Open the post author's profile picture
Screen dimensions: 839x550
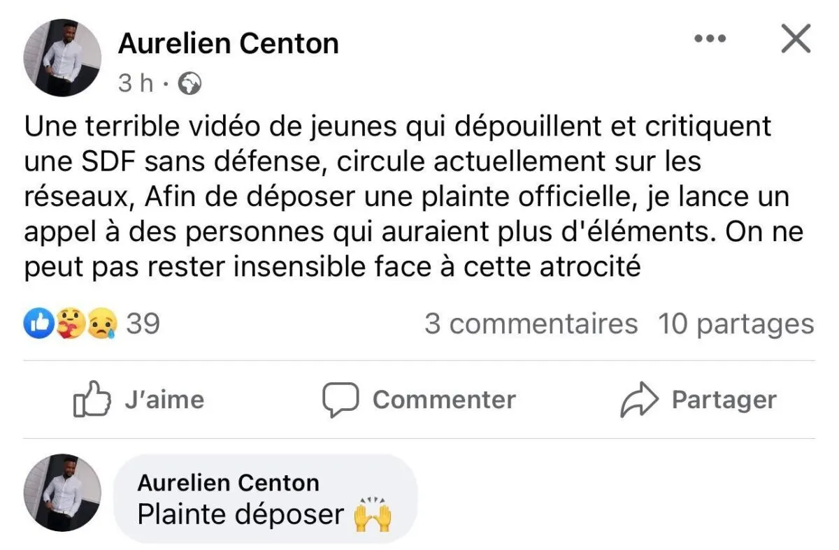pos(62,58)
